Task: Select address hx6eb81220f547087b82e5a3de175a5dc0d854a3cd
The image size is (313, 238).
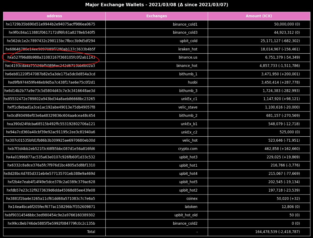Action: coord(50,74)
